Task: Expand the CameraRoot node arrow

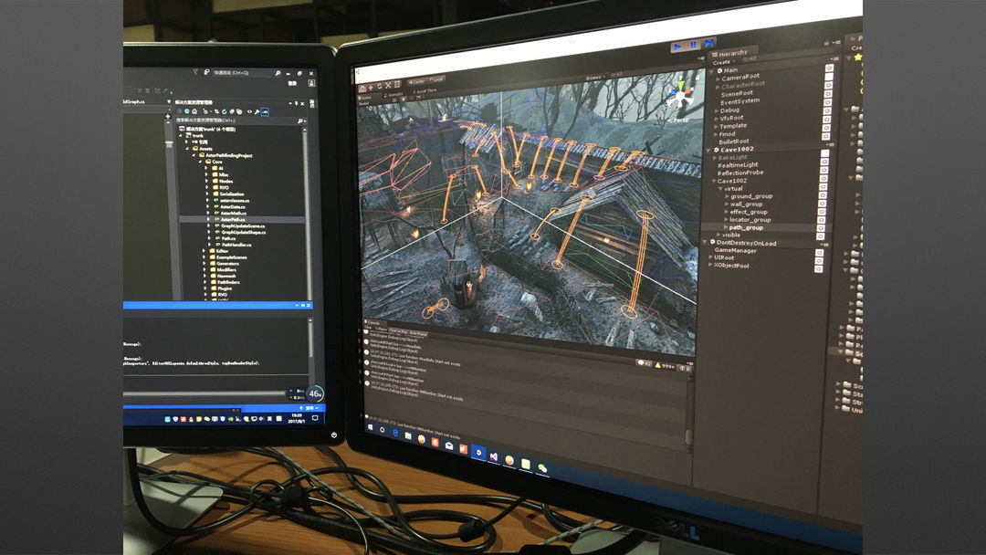Action: [x=719, y=79]
